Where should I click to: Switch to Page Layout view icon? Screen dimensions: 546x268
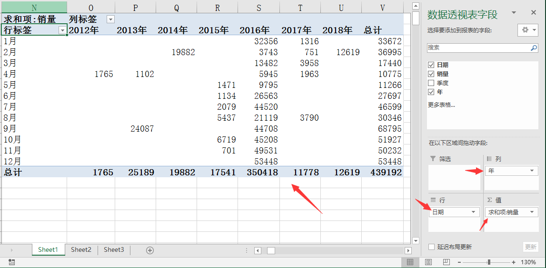428,262
